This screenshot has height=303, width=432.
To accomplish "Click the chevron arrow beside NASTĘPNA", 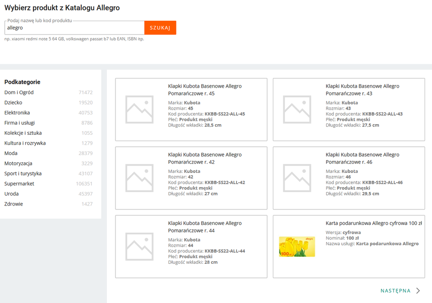I will 418,291.
